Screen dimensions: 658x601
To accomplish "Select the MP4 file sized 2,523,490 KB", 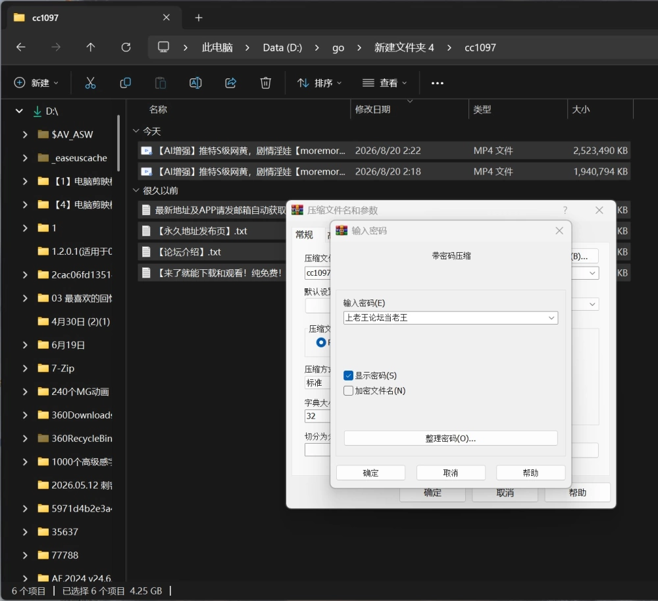I will pos(384,151).
